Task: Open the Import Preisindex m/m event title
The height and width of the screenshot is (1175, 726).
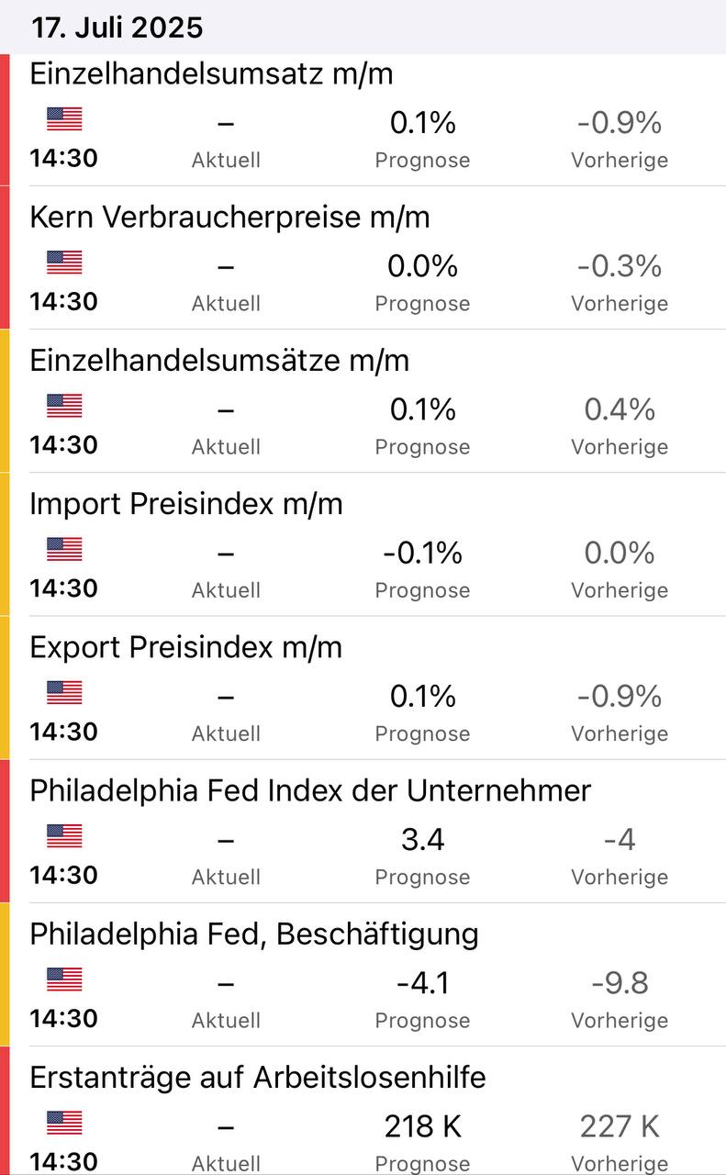Action: point(186,503)
